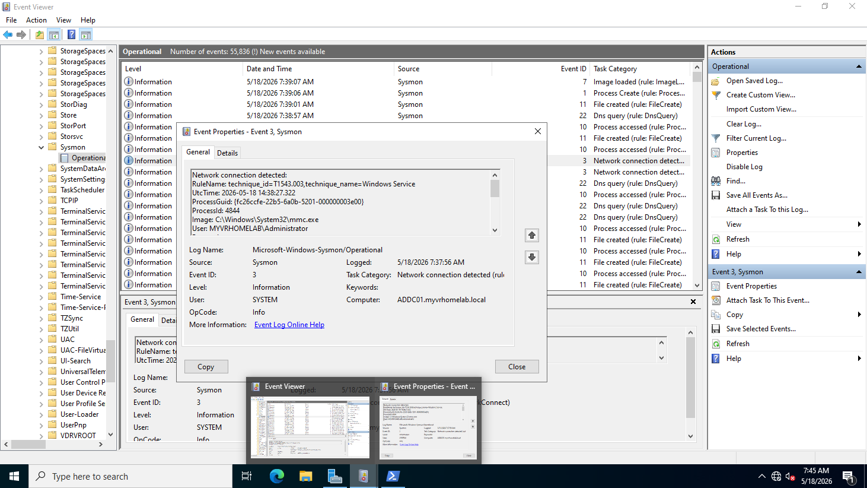Click the Properties icon in Actions pane

tap(716, 153)
